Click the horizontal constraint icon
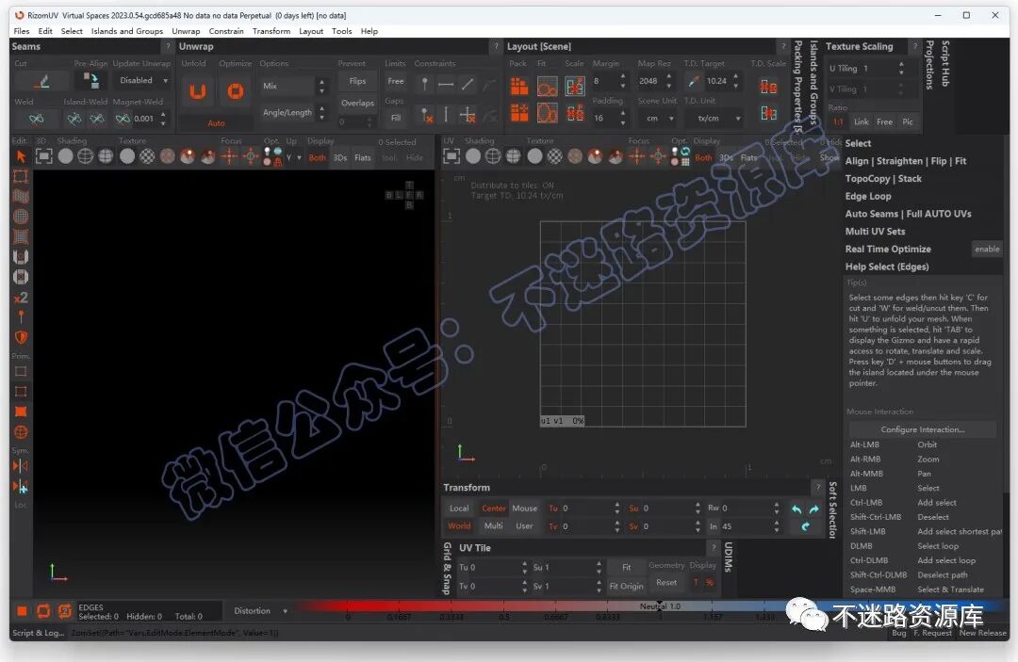Screen dimensions: 1018x662 (446, 84)
